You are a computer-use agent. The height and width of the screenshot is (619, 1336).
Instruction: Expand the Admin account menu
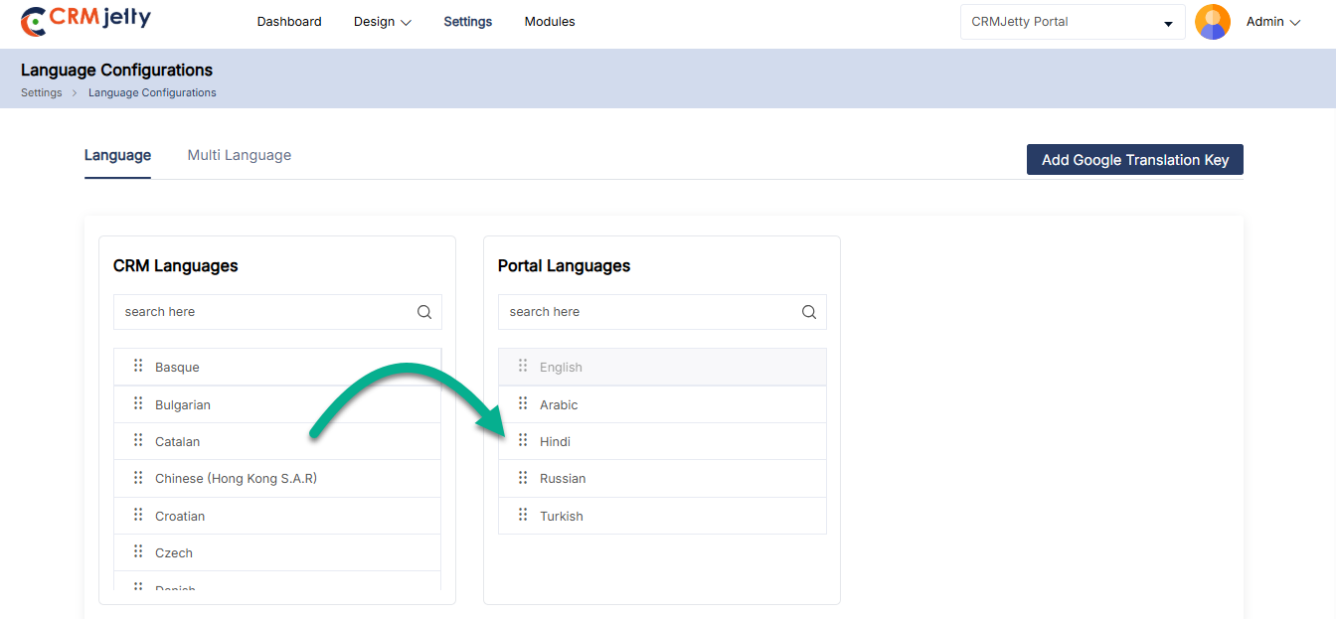coord(1273,22)
